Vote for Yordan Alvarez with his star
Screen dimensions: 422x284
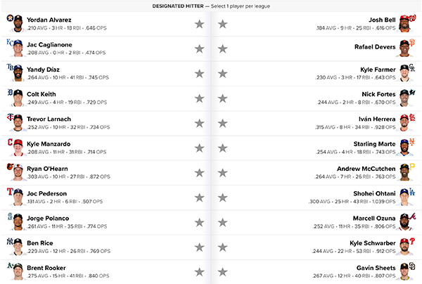click(x=200, y=24)
